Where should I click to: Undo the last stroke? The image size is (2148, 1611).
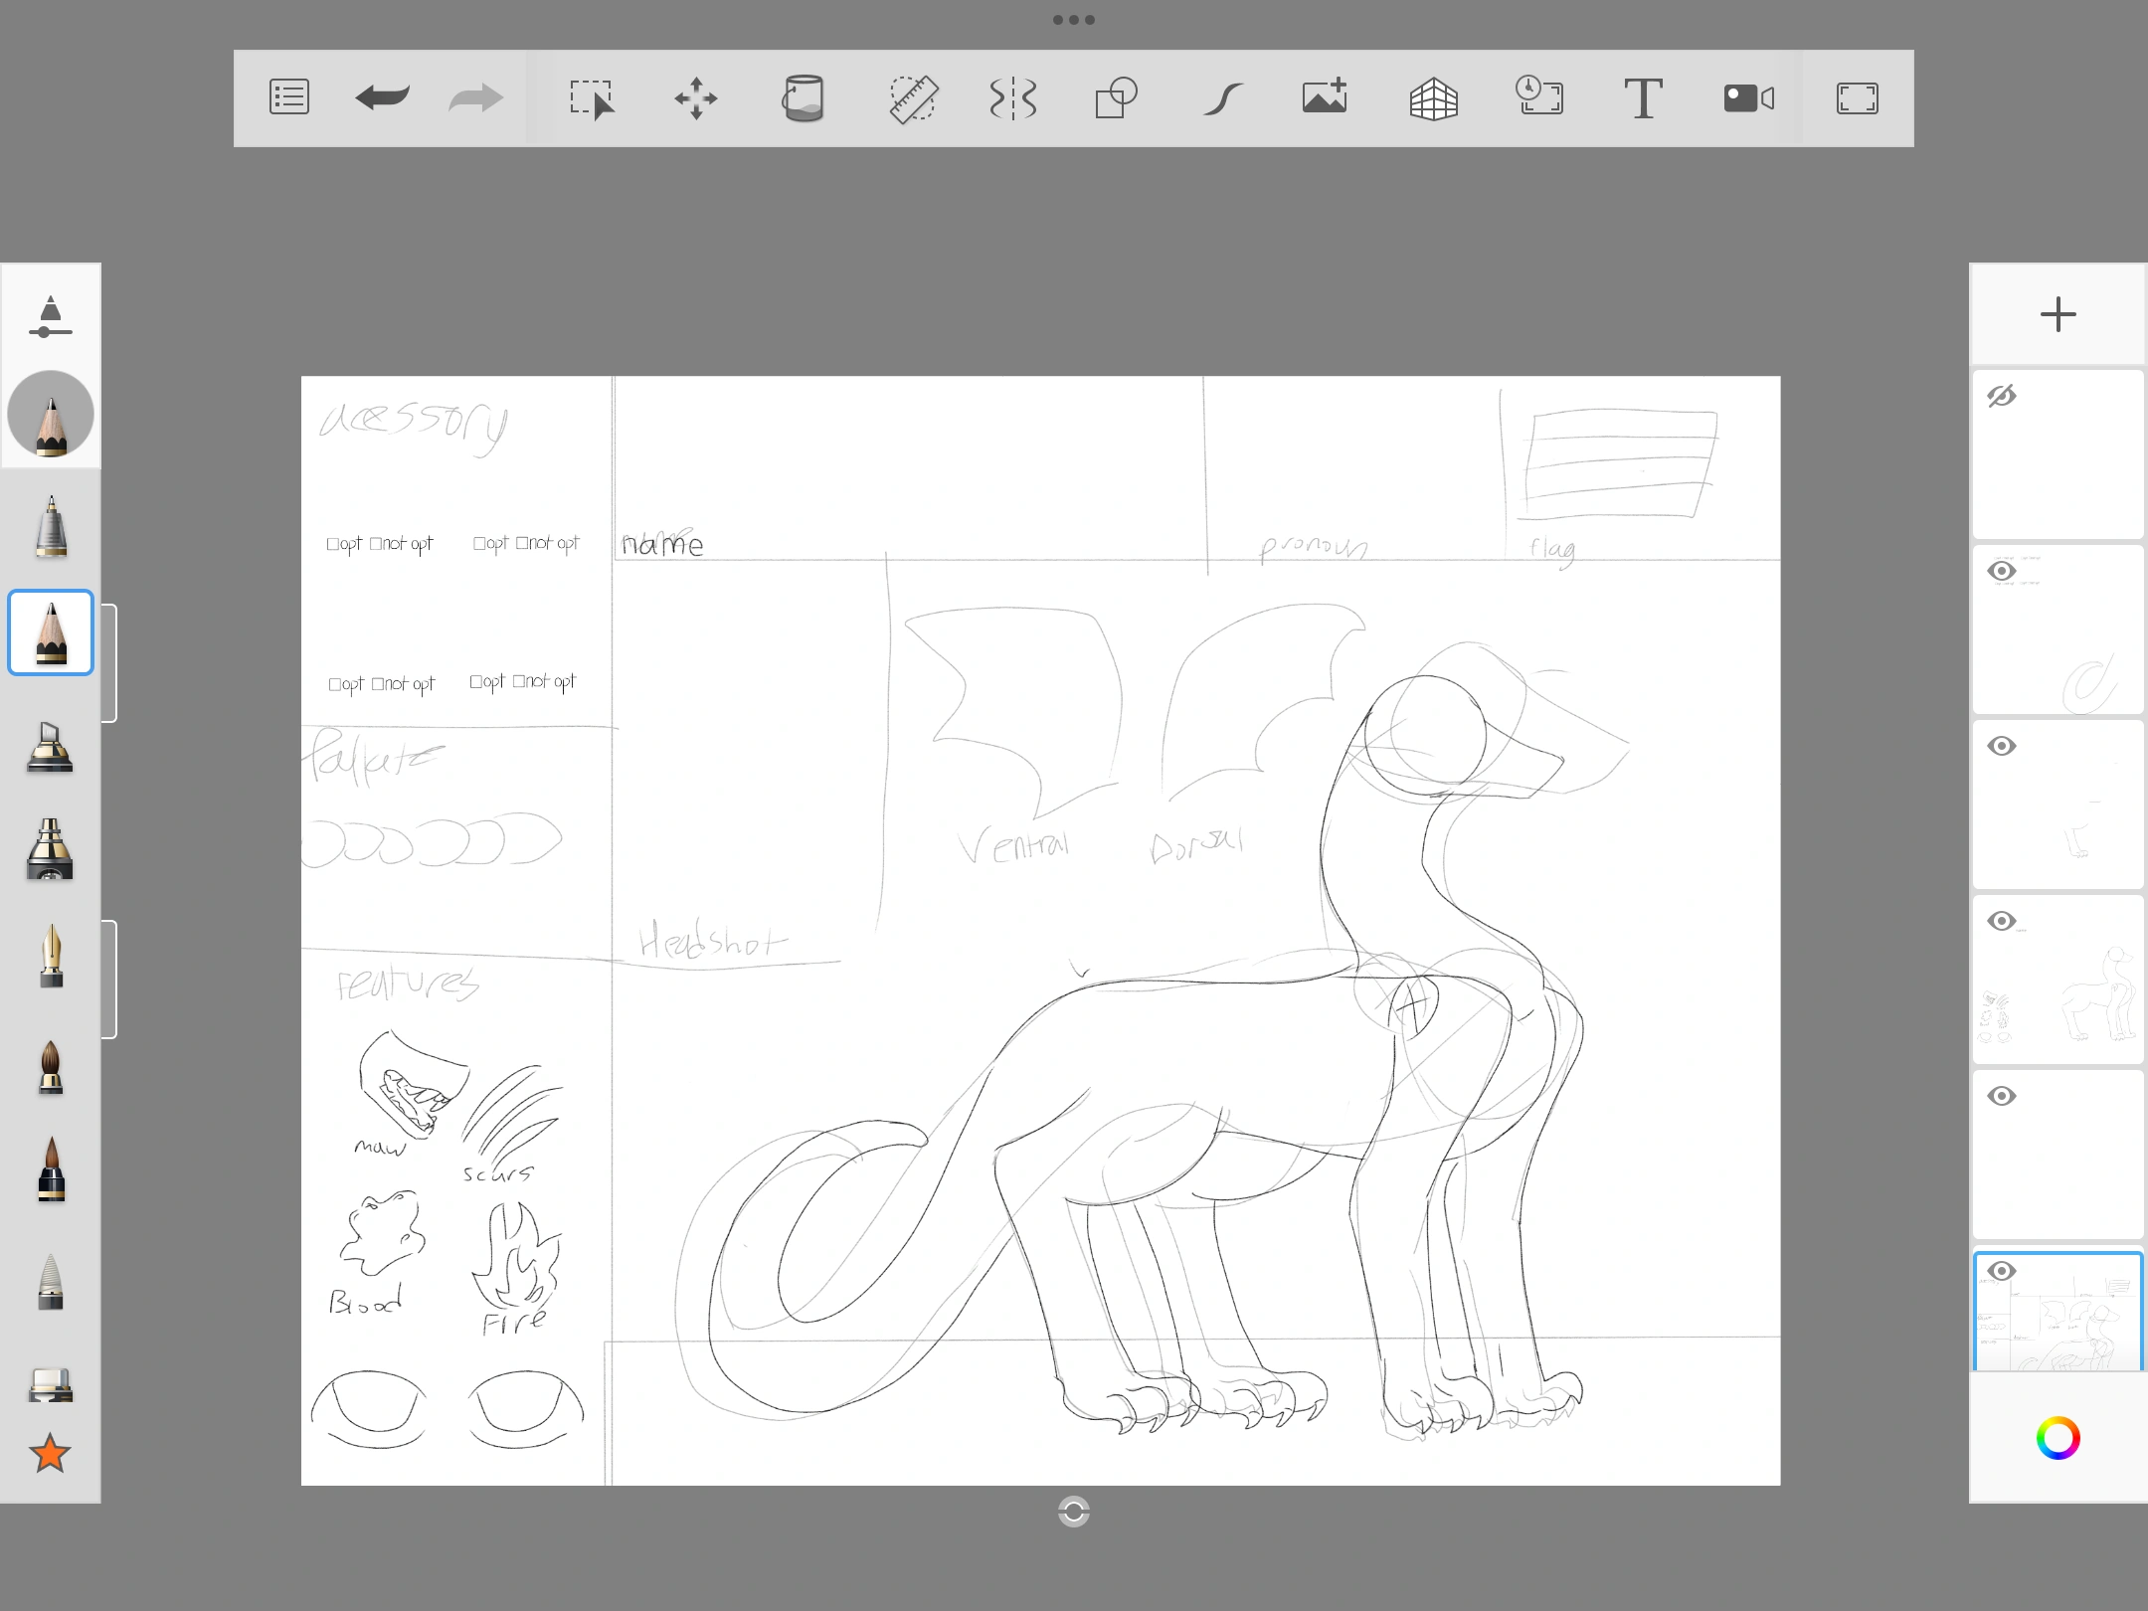(x=381, y=97)
